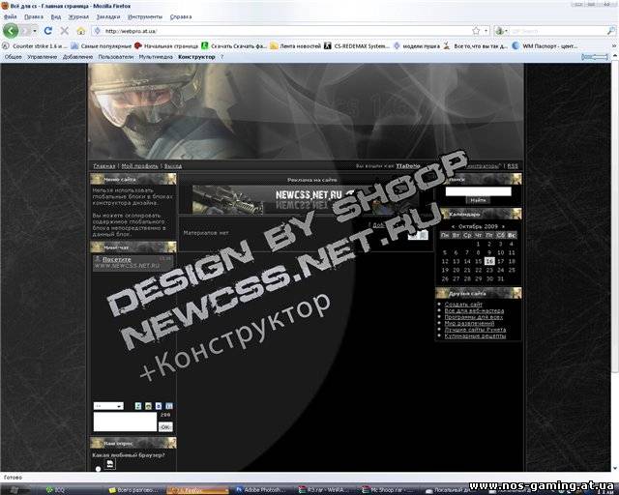Click the greyed-out Forward arrow button
Screen dimensions: 619x495
pos(26,30)
